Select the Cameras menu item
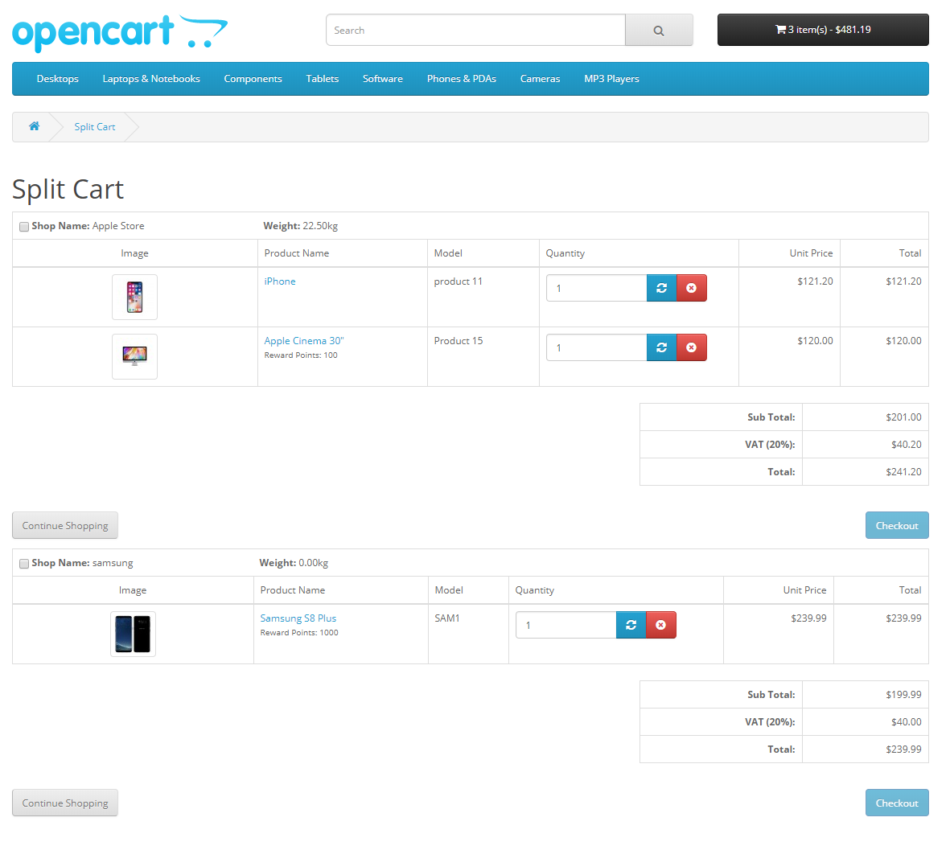Image resolution: width=950 pixels, height=842 pixels. pyautogui.click(x=540, y=79)
